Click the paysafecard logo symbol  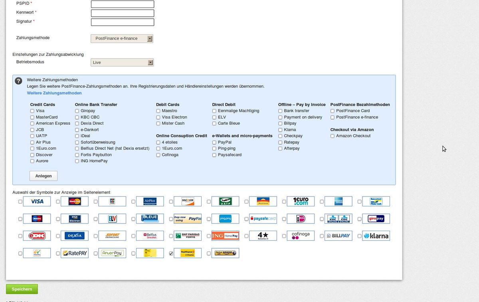point(263,219)
